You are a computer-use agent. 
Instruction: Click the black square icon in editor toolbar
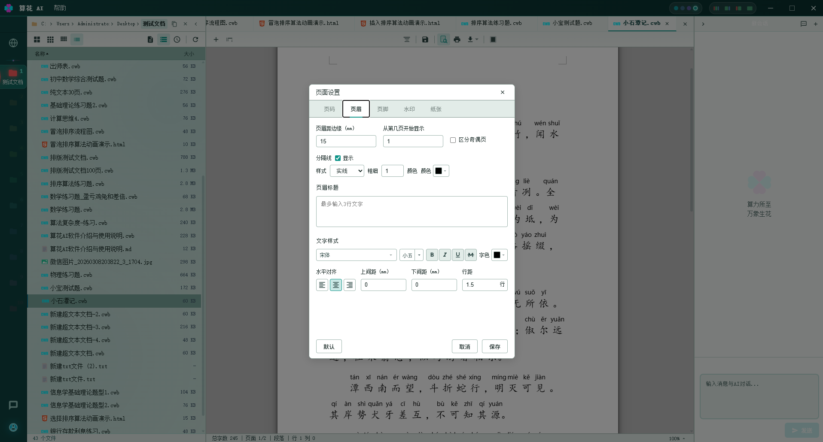pyautogui.click(x=493, y=39)
